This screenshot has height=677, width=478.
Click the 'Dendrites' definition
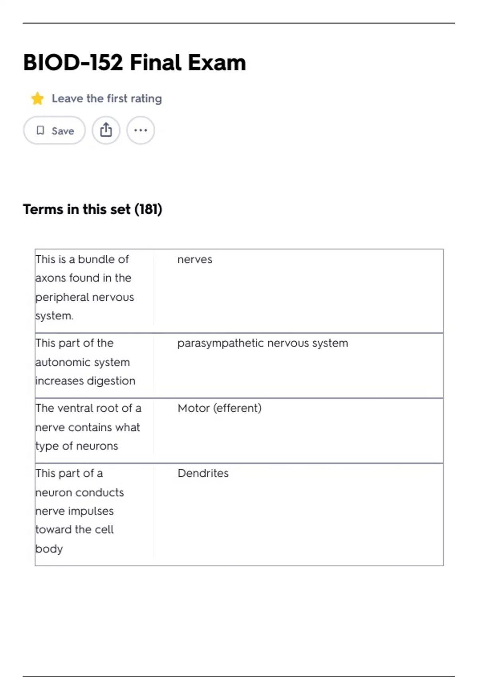pyautogui.click(x=203, y=474)
